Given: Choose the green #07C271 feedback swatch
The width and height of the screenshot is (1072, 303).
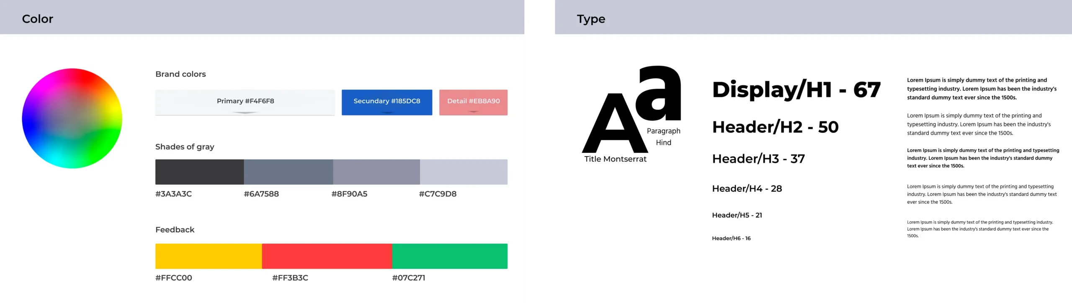Looking at the screenshot, I should 450,256.
